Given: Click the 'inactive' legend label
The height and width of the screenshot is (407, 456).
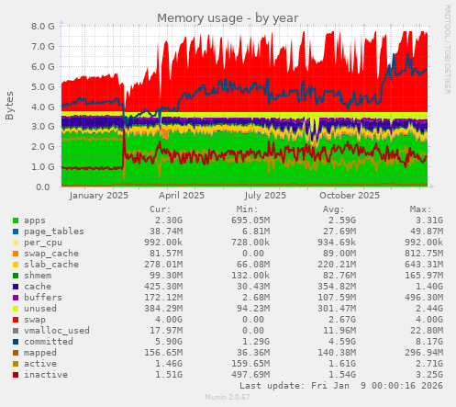Looking at the screenshot, I should click(46, 375).
